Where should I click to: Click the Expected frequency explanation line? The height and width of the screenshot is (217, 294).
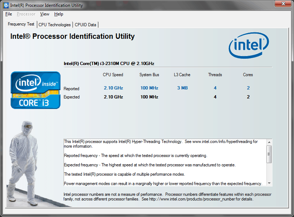click(x=150, y=165)
